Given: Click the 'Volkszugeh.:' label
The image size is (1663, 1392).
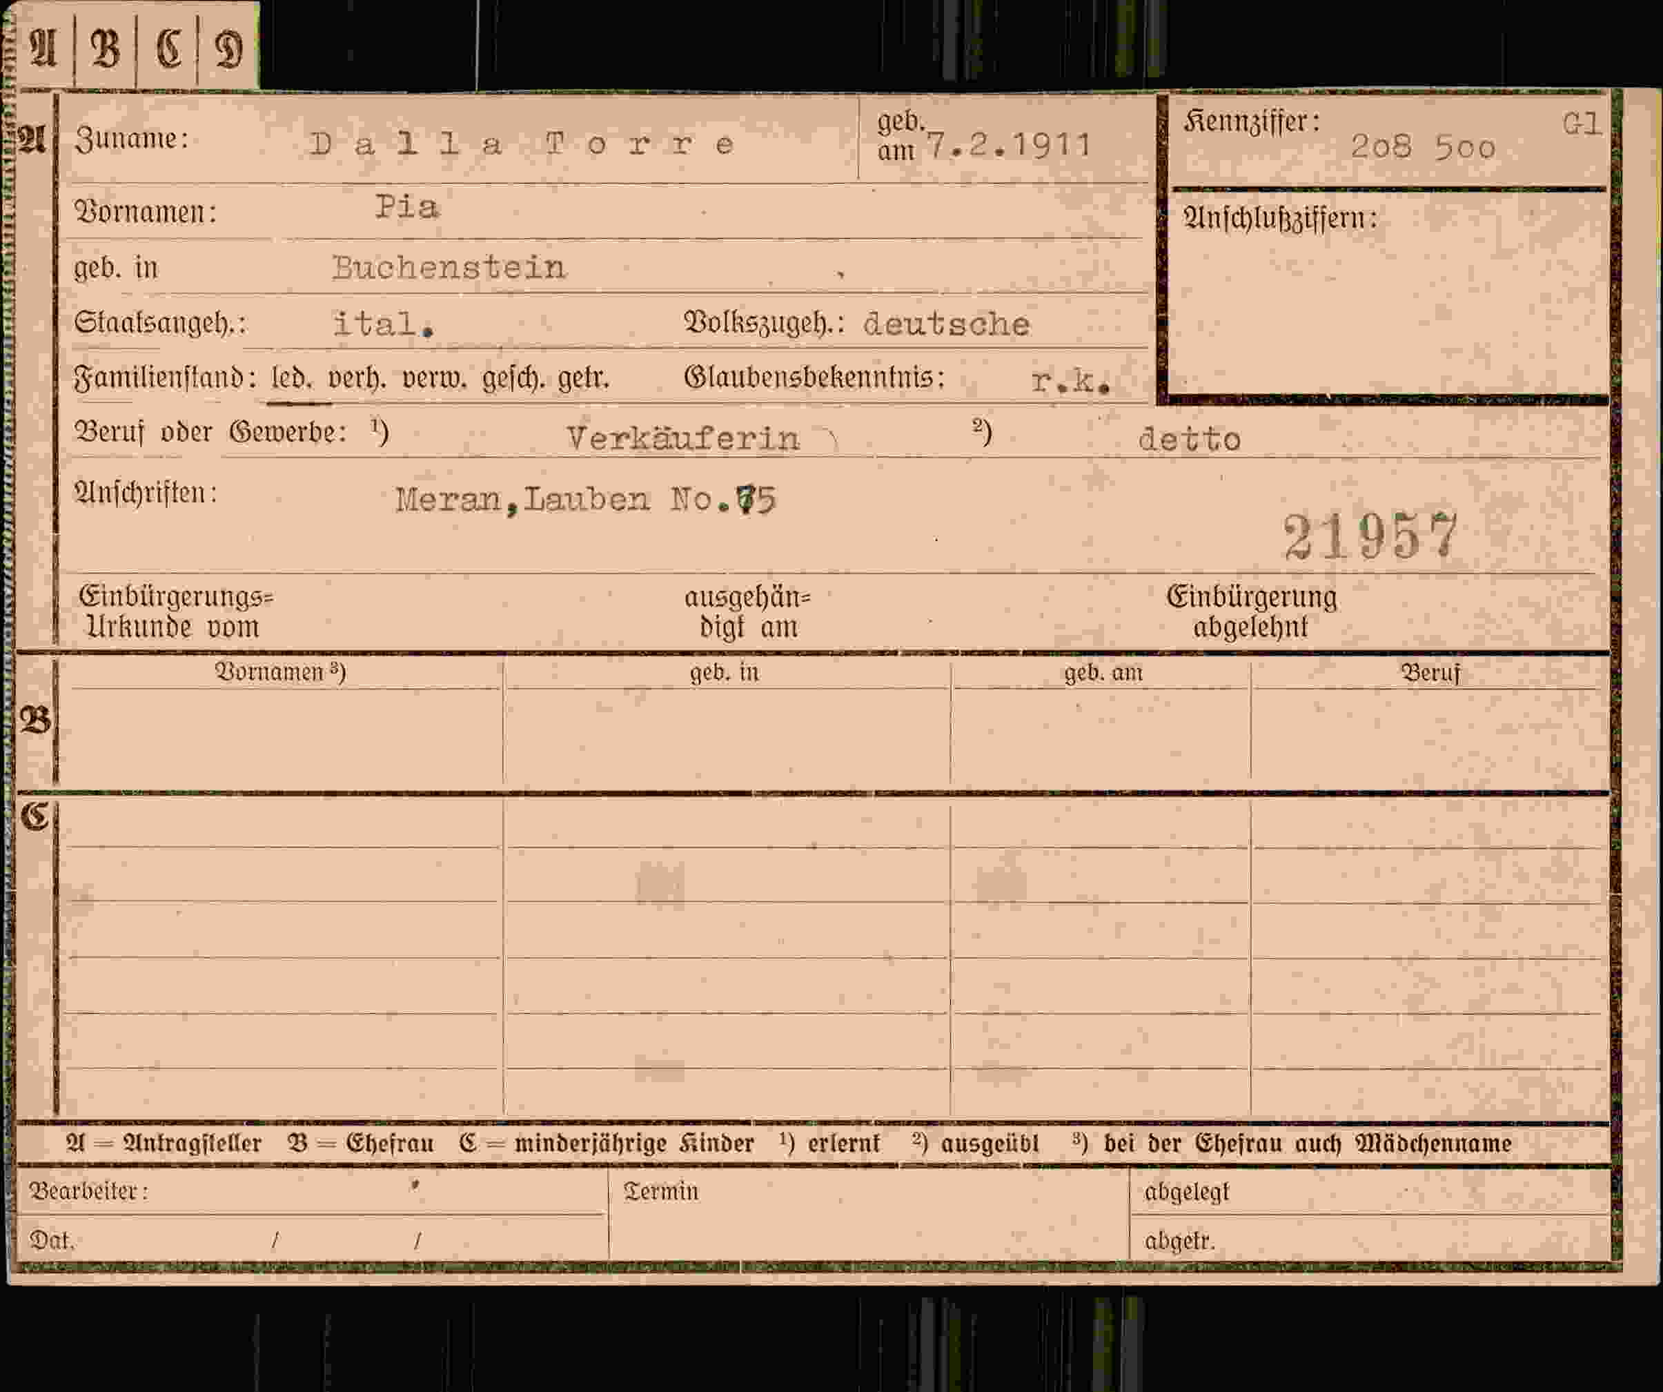Looking at the screenshot, I should 765,323.
